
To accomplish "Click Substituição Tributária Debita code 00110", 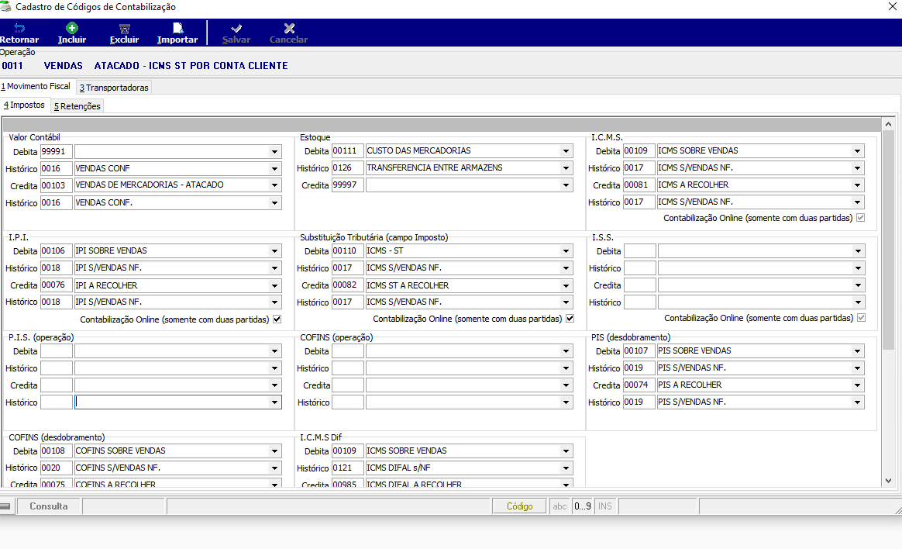I will point(347,251).
